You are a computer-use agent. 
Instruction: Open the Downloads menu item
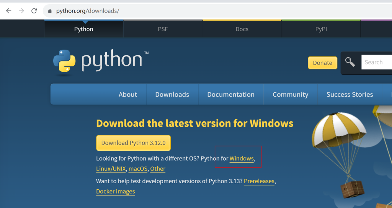(x=172, y=94)
